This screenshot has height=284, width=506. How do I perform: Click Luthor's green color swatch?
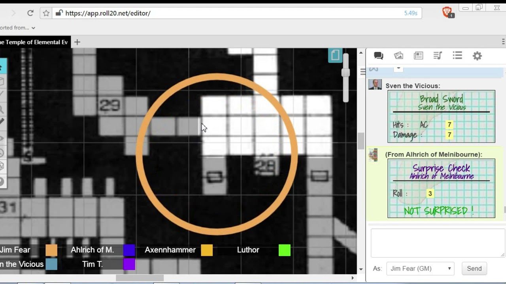(x=285, y=250)
